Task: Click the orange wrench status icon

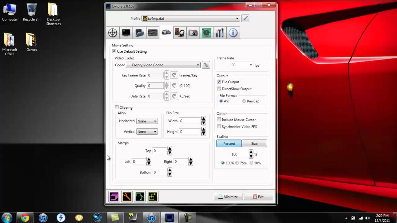Action: tap(127, 196)
